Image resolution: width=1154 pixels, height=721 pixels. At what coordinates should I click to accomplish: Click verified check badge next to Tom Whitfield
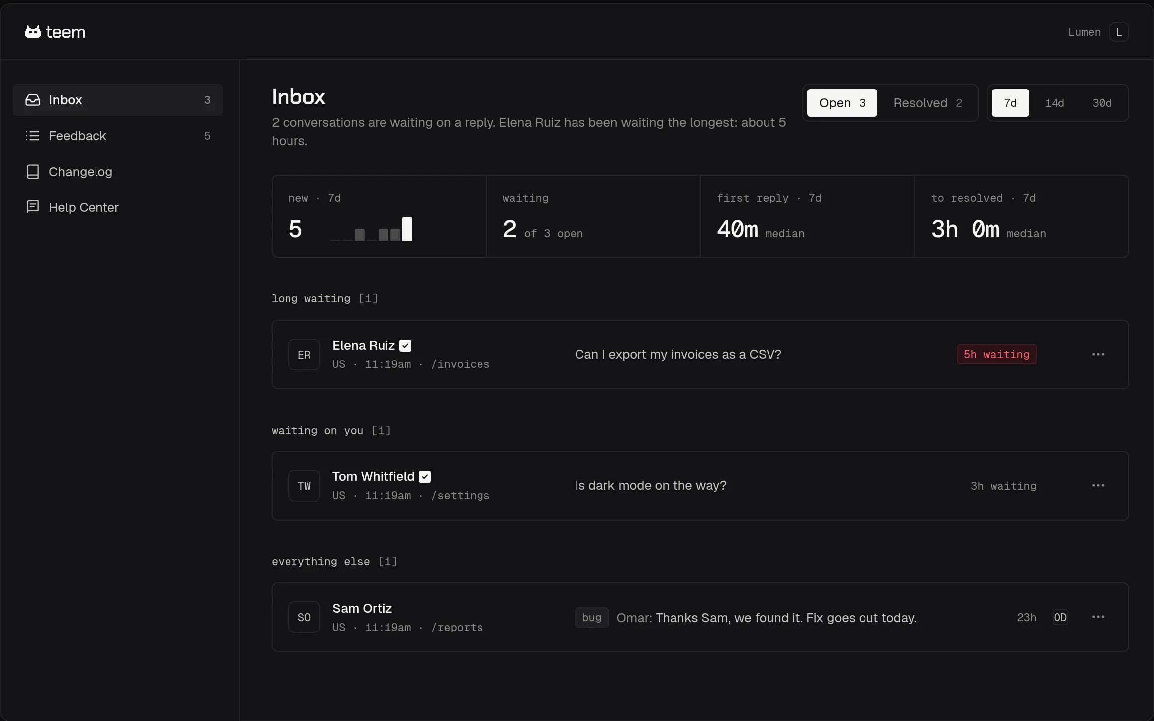point(425,477)
